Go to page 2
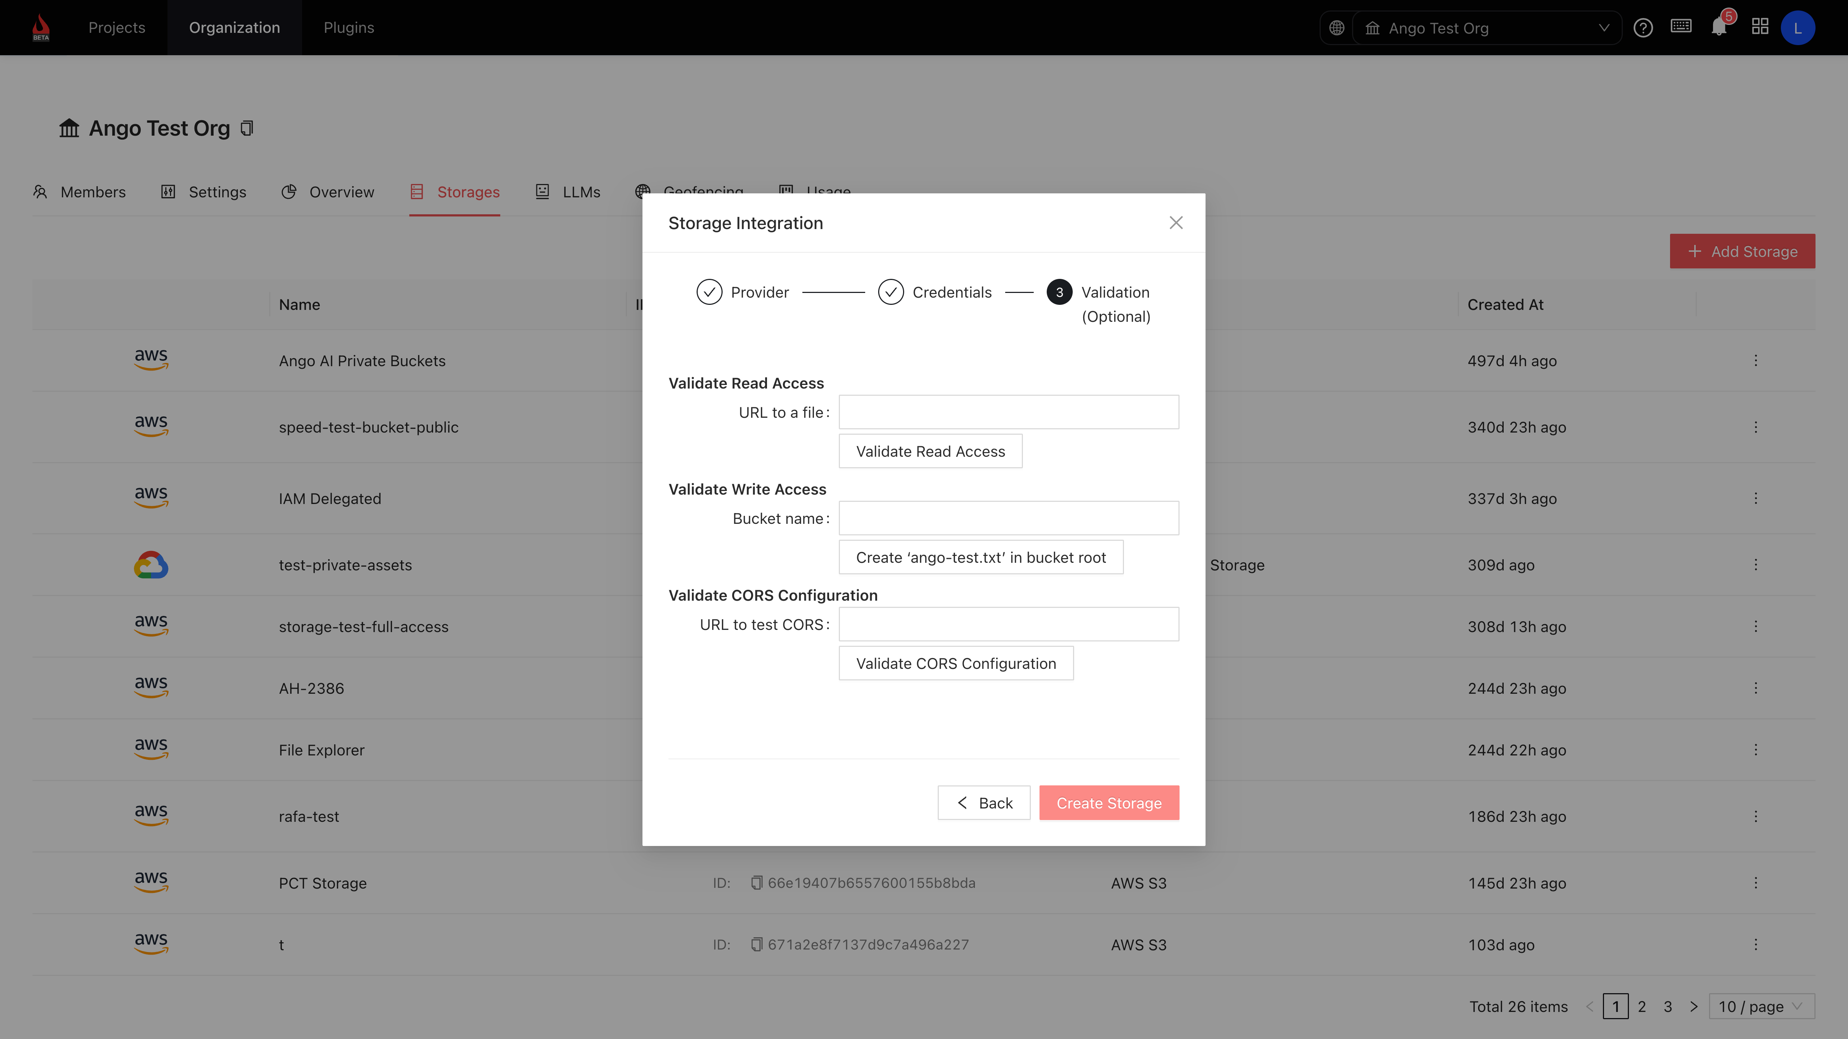1848x1039 pixels. click(x=1642, y=1007)
